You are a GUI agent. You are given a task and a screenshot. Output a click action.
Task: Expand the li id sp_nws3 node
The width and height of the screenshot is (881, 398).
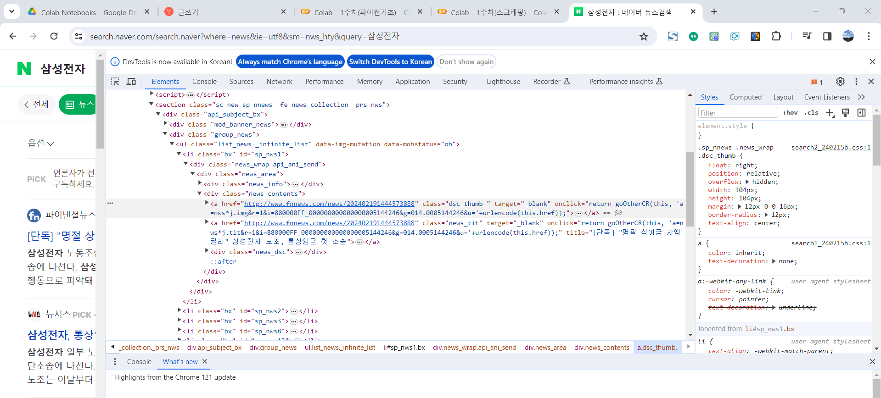[179, 321]
